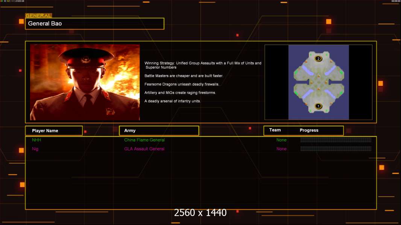Click NHH's team value None

coord(281,140)
